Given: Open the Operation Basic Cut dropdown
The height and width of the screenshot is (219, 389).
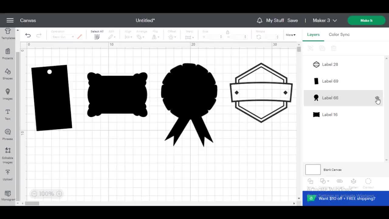Looking at the screenshot, I should click(63, 37).
